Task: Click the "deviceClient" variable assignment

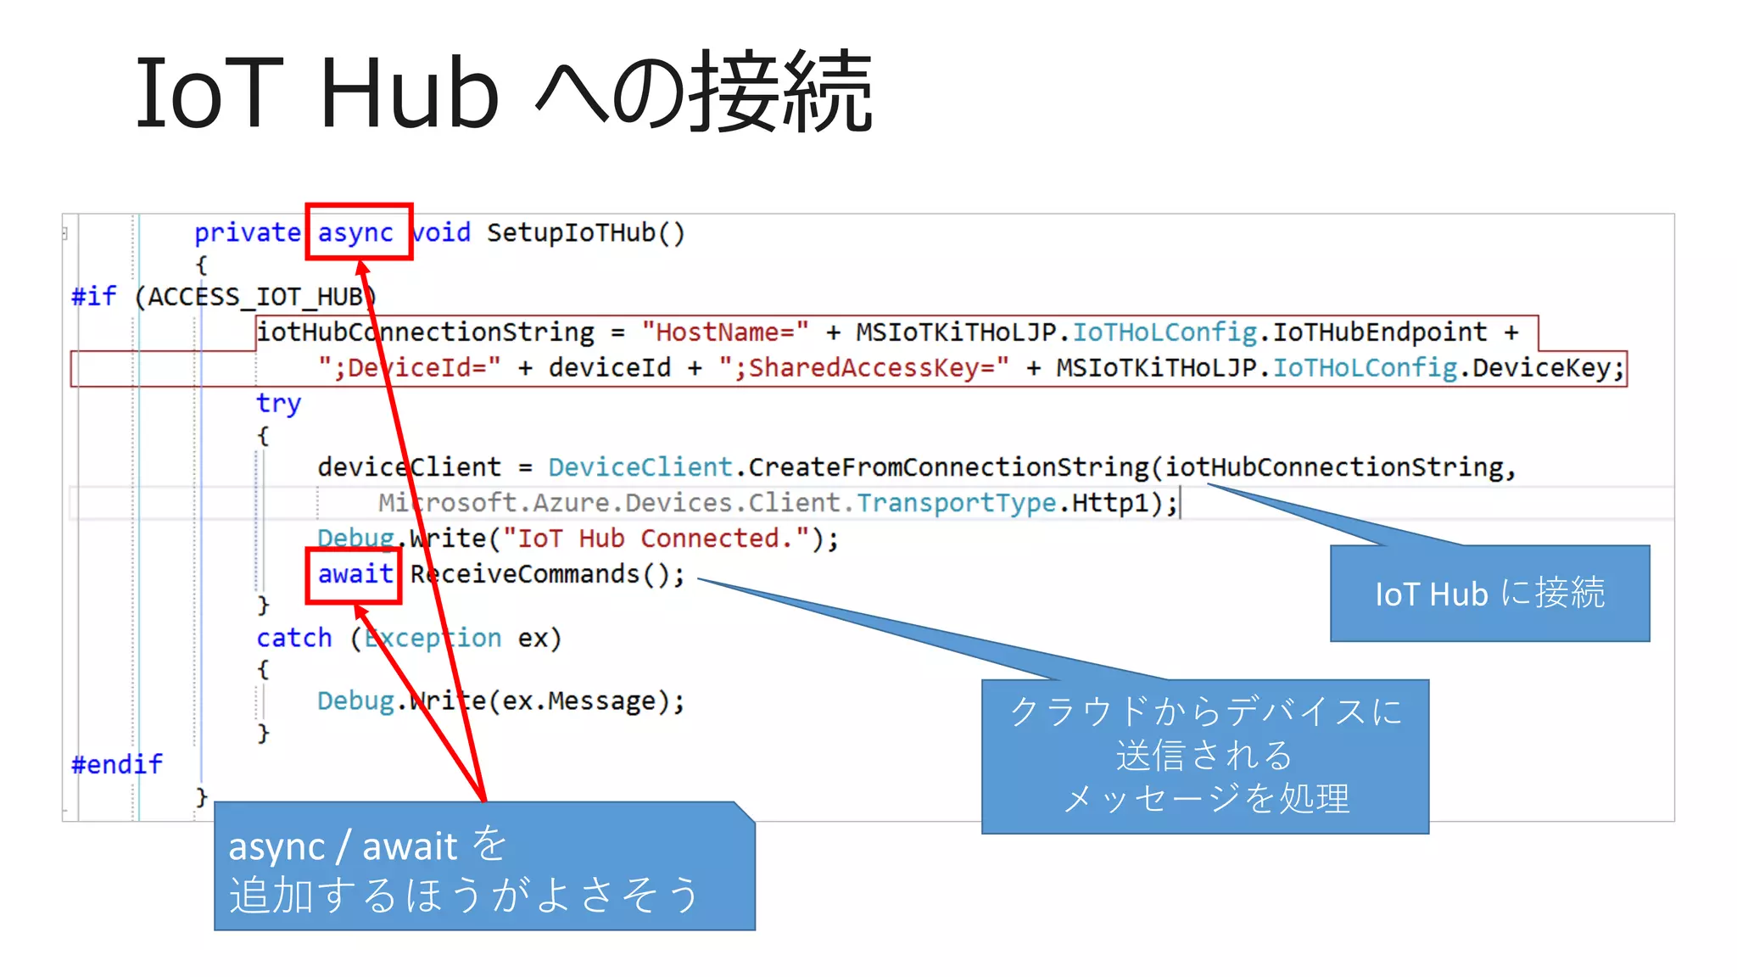Action: [x=410, y=467]
